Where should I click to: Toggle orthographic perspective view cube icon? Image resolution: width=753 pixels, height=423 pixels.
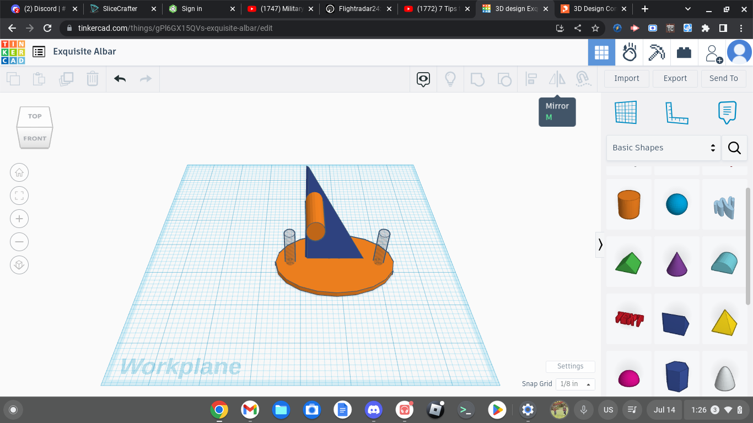click(19, 265)
